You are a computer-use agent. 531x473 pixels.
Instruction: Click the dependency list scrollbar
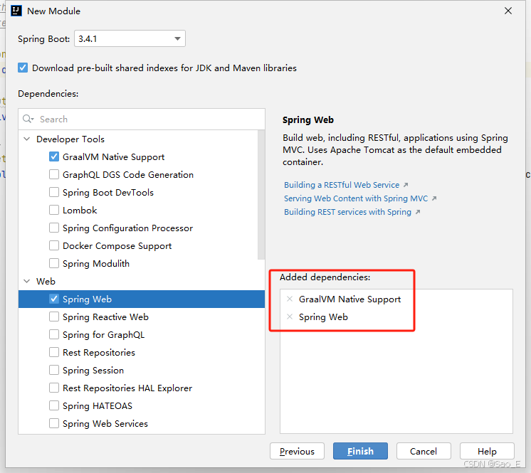(261, 195)
